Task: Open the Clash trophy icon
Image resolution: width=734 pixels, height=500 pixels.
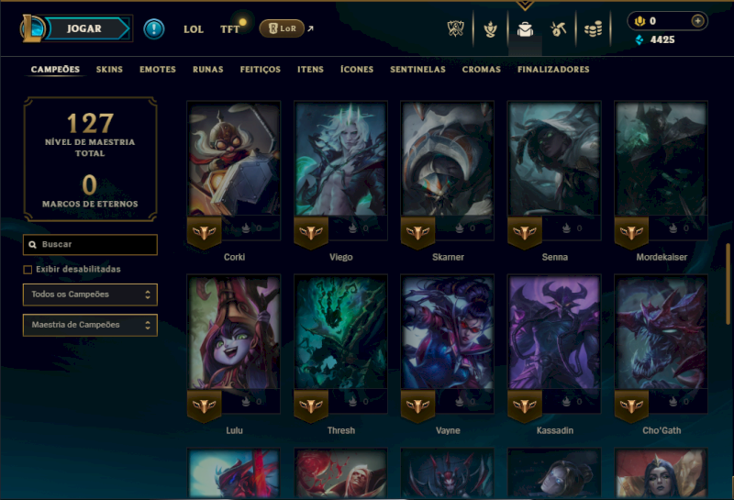Action: coord(455,29)
